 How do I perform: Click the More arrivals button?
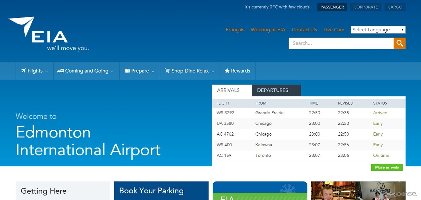(x=387, y=167)
